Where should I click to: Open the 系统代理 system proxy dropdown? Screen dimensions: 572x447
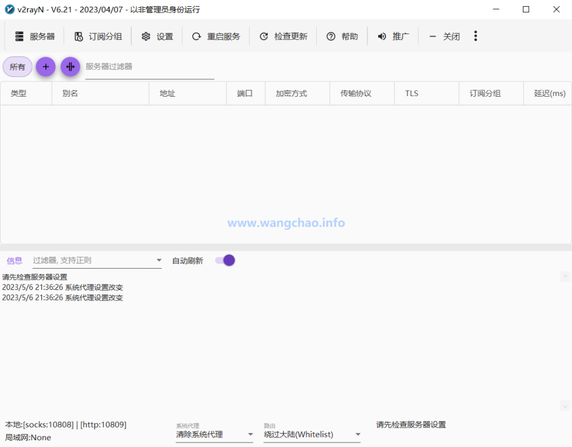click(214, 434)
